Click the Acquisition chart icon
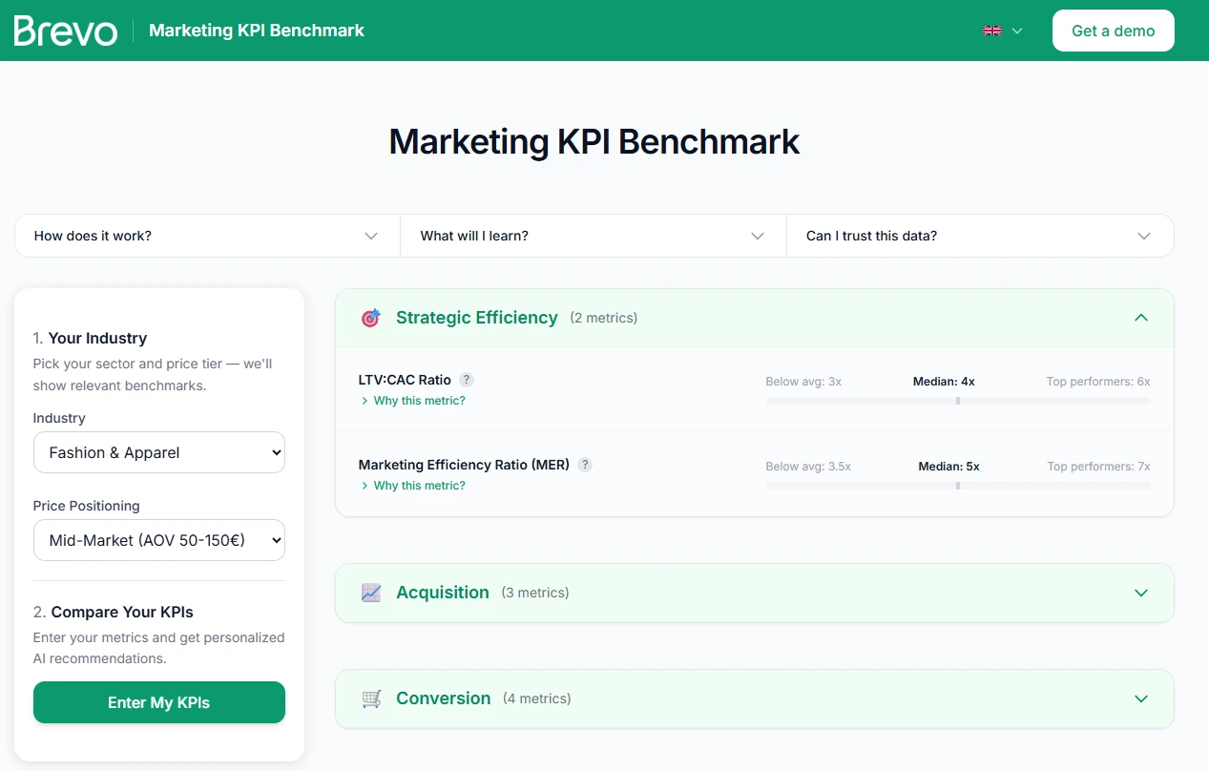 (370, 593)
